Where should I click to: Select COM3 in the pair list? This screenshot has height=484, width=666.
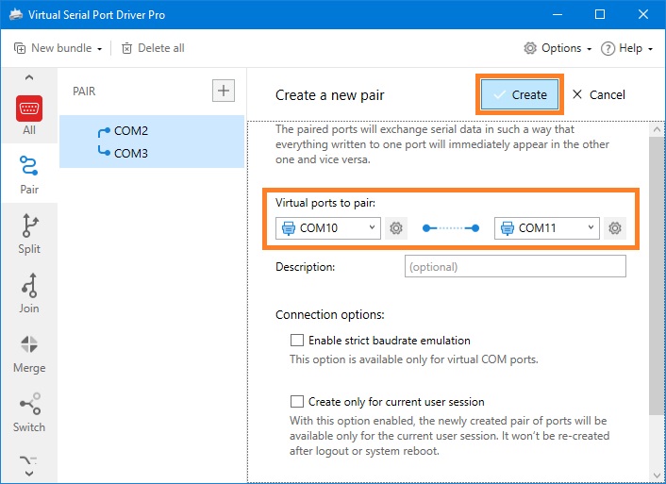pyautogui.click(x=131, y=153)
